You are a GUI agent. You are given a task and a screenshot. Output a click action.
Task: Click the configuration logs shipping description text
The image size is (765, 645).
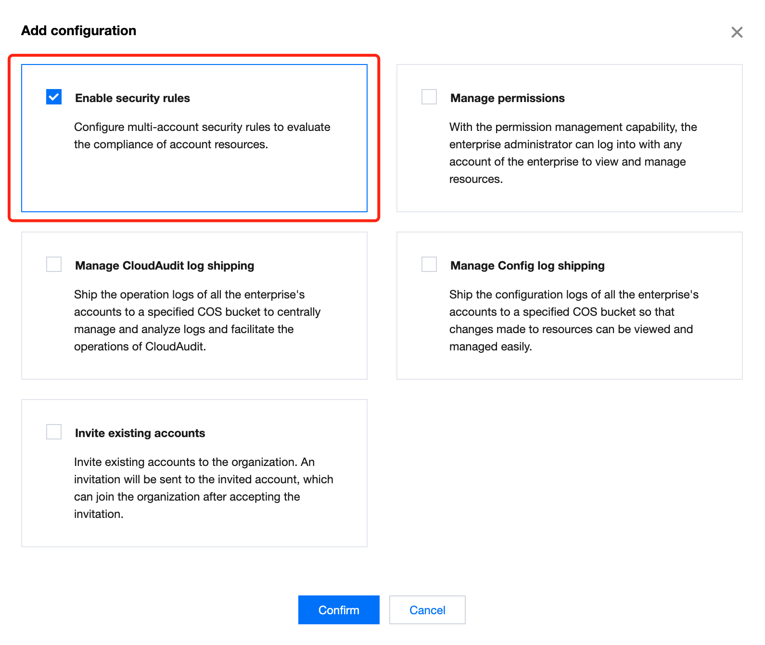pos(574,321)
